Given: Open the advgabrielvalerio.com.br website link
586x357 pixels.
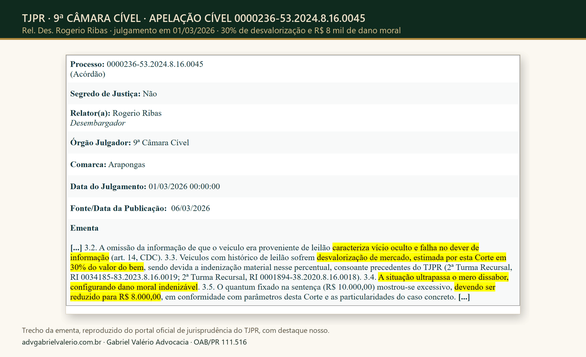Looking at the screenshot, I should [x=62, y=342].
